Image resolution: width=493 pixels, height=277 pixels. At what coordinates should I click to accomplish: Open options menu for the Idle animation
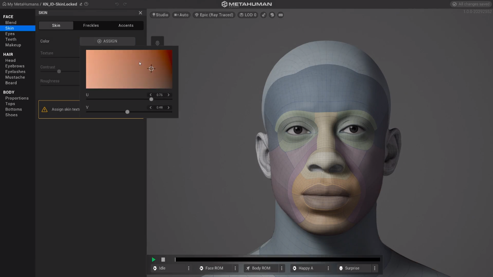pyautogui.click(x=189, y=268)
